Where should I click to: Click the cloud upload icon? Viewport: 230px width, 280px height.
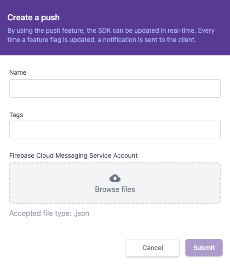click(x=115, y=178)
